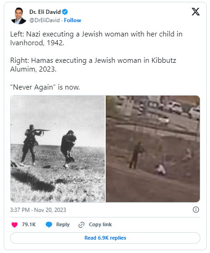Click the blue reply bubble icon

(49, 224)
